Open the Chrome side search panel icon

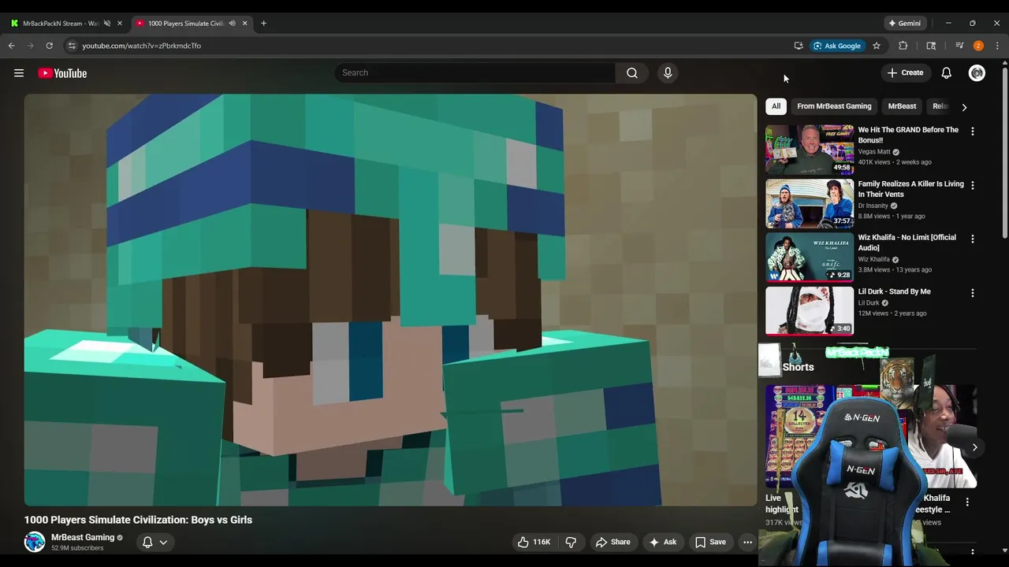(931, 46)
